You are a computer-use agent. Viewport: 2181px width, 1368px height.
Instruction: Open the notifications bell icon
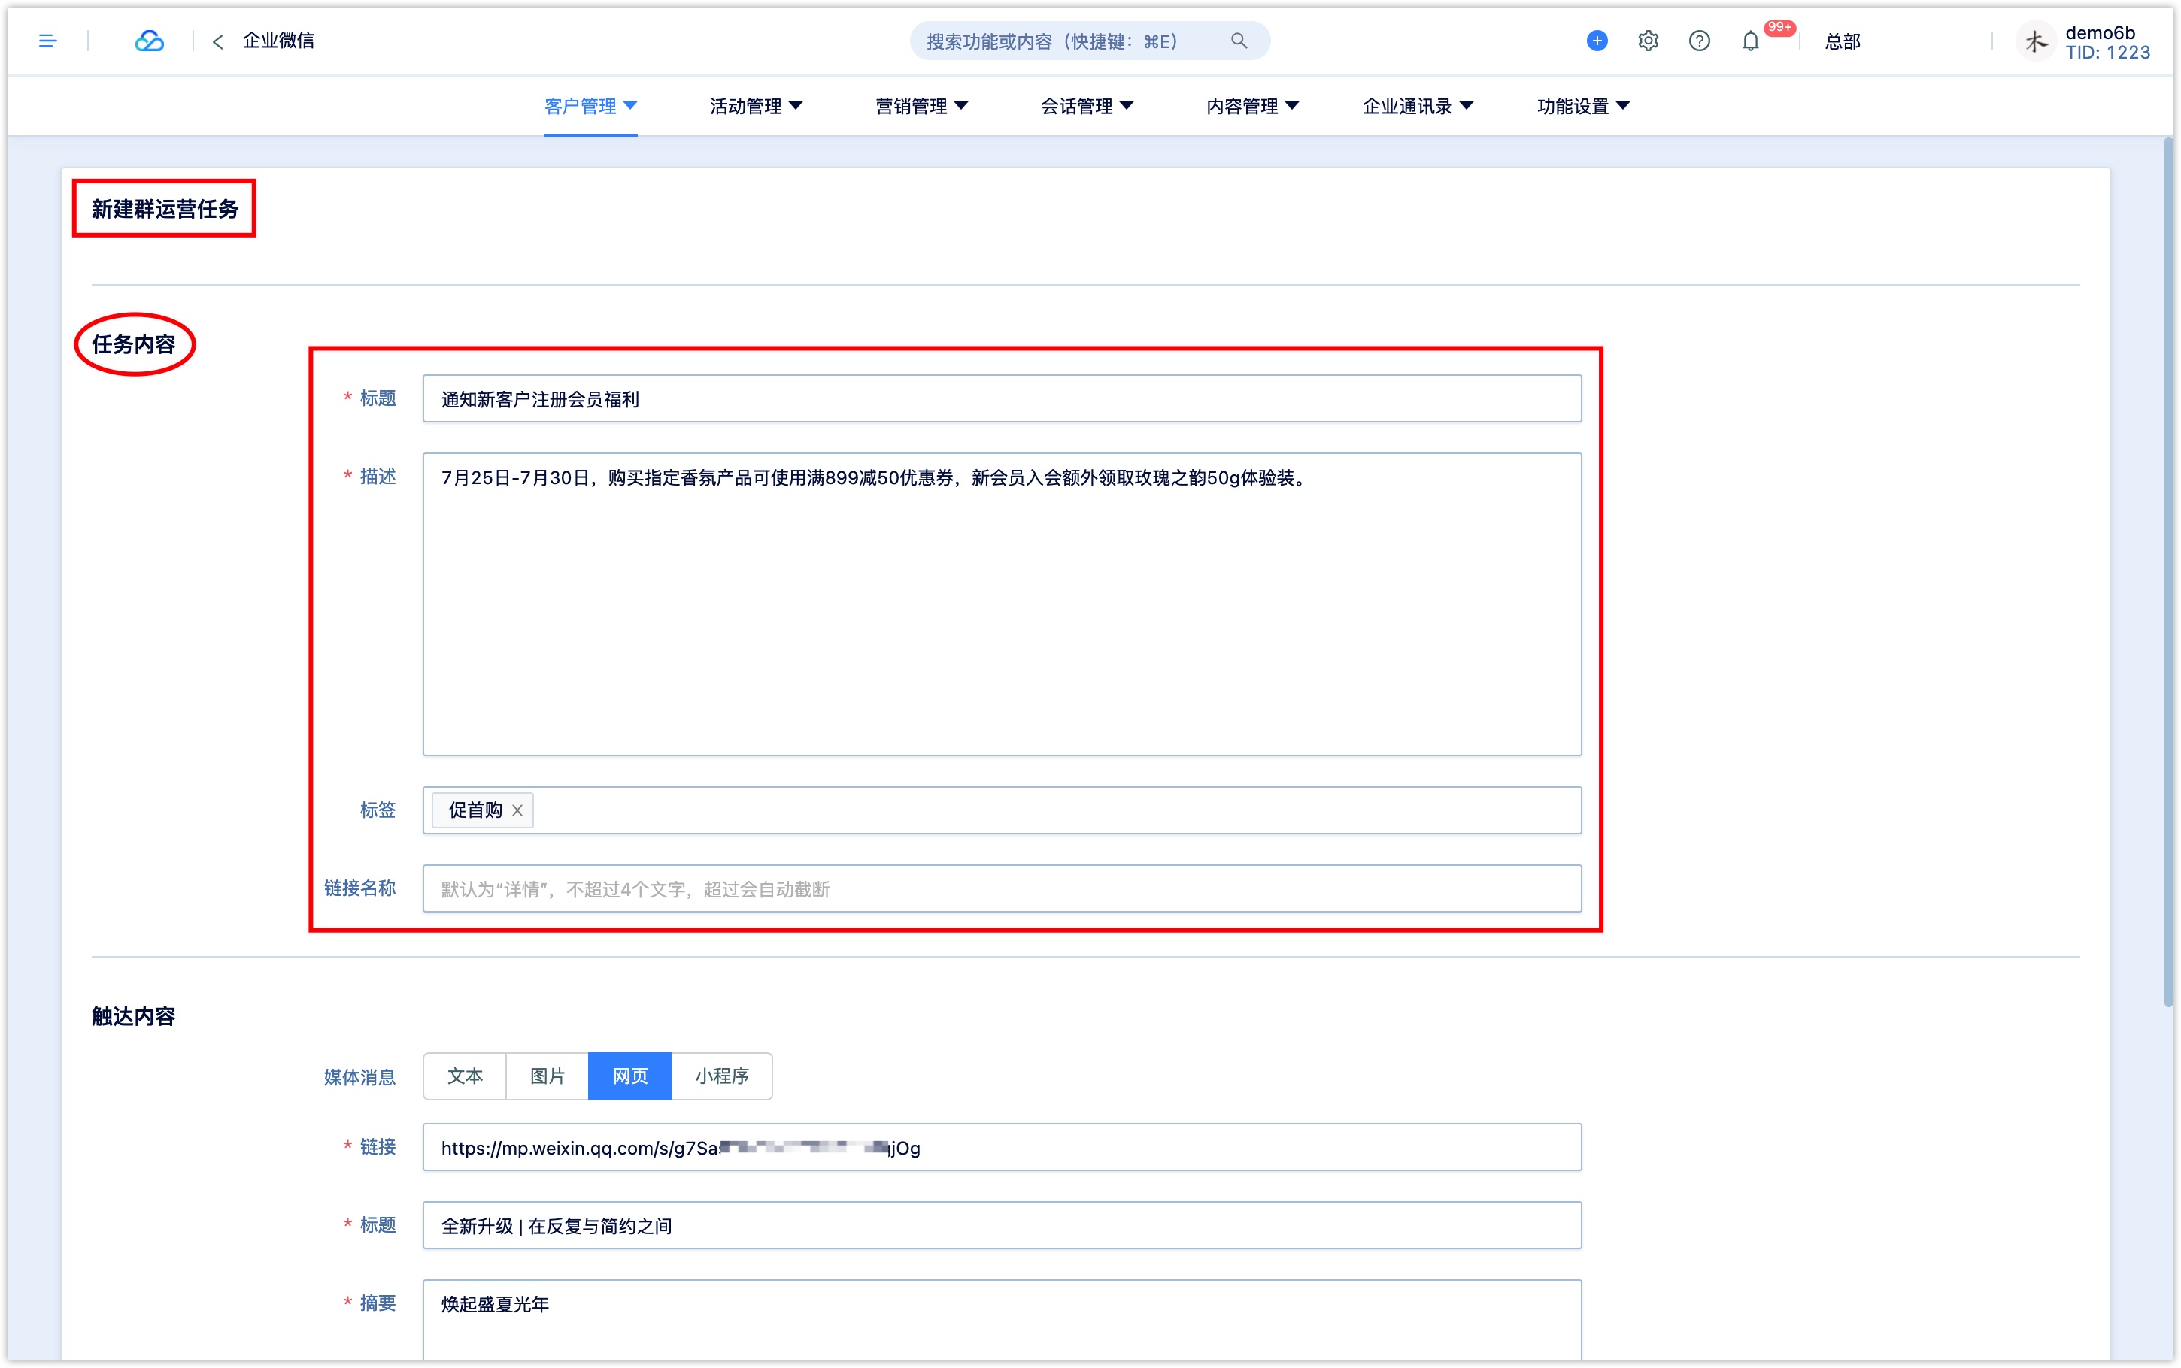pos(1750,41)
